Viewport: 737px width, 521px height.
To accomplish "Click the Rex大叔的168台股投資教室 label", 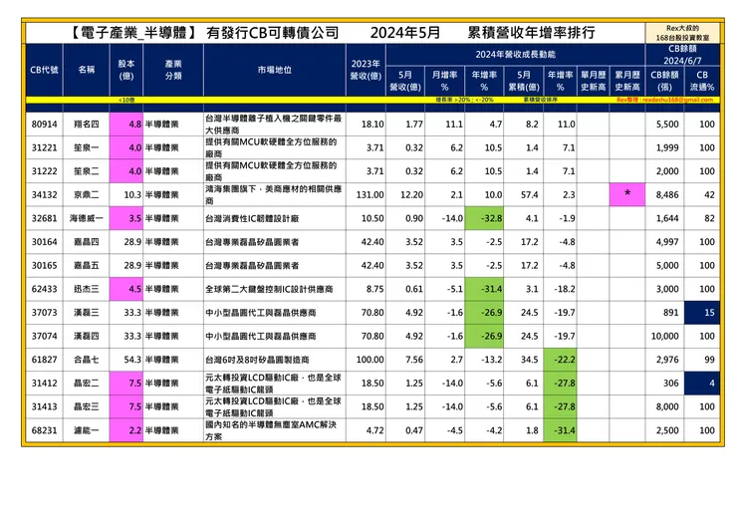I will tap(682, 33).
